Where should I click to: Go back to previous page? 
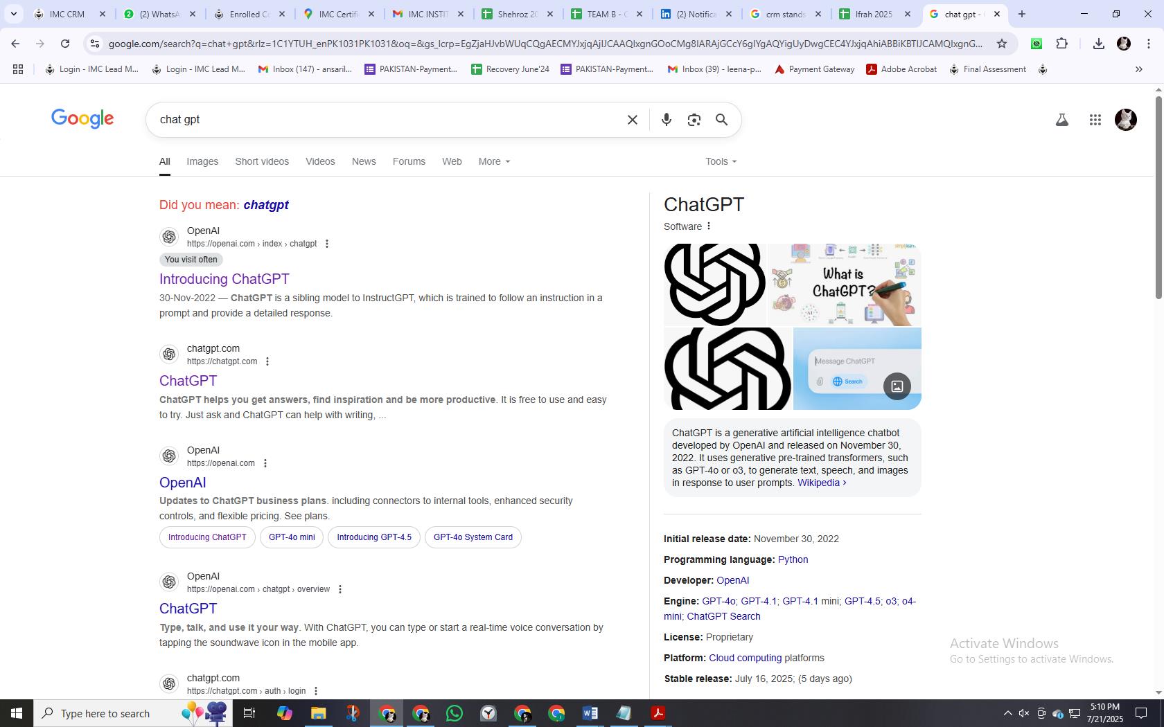pyautogui.click(x=15, y=44)
